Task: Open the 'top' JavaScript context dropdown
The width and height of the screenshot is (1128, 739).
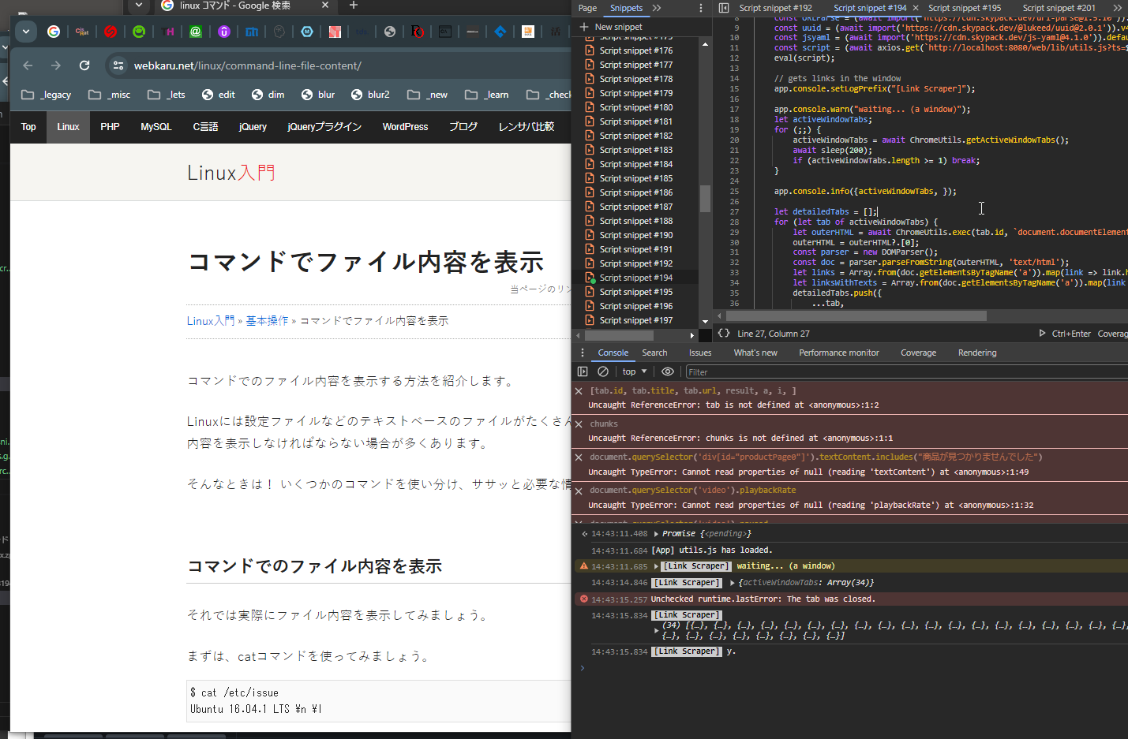Action: click(x=634, y=371)
